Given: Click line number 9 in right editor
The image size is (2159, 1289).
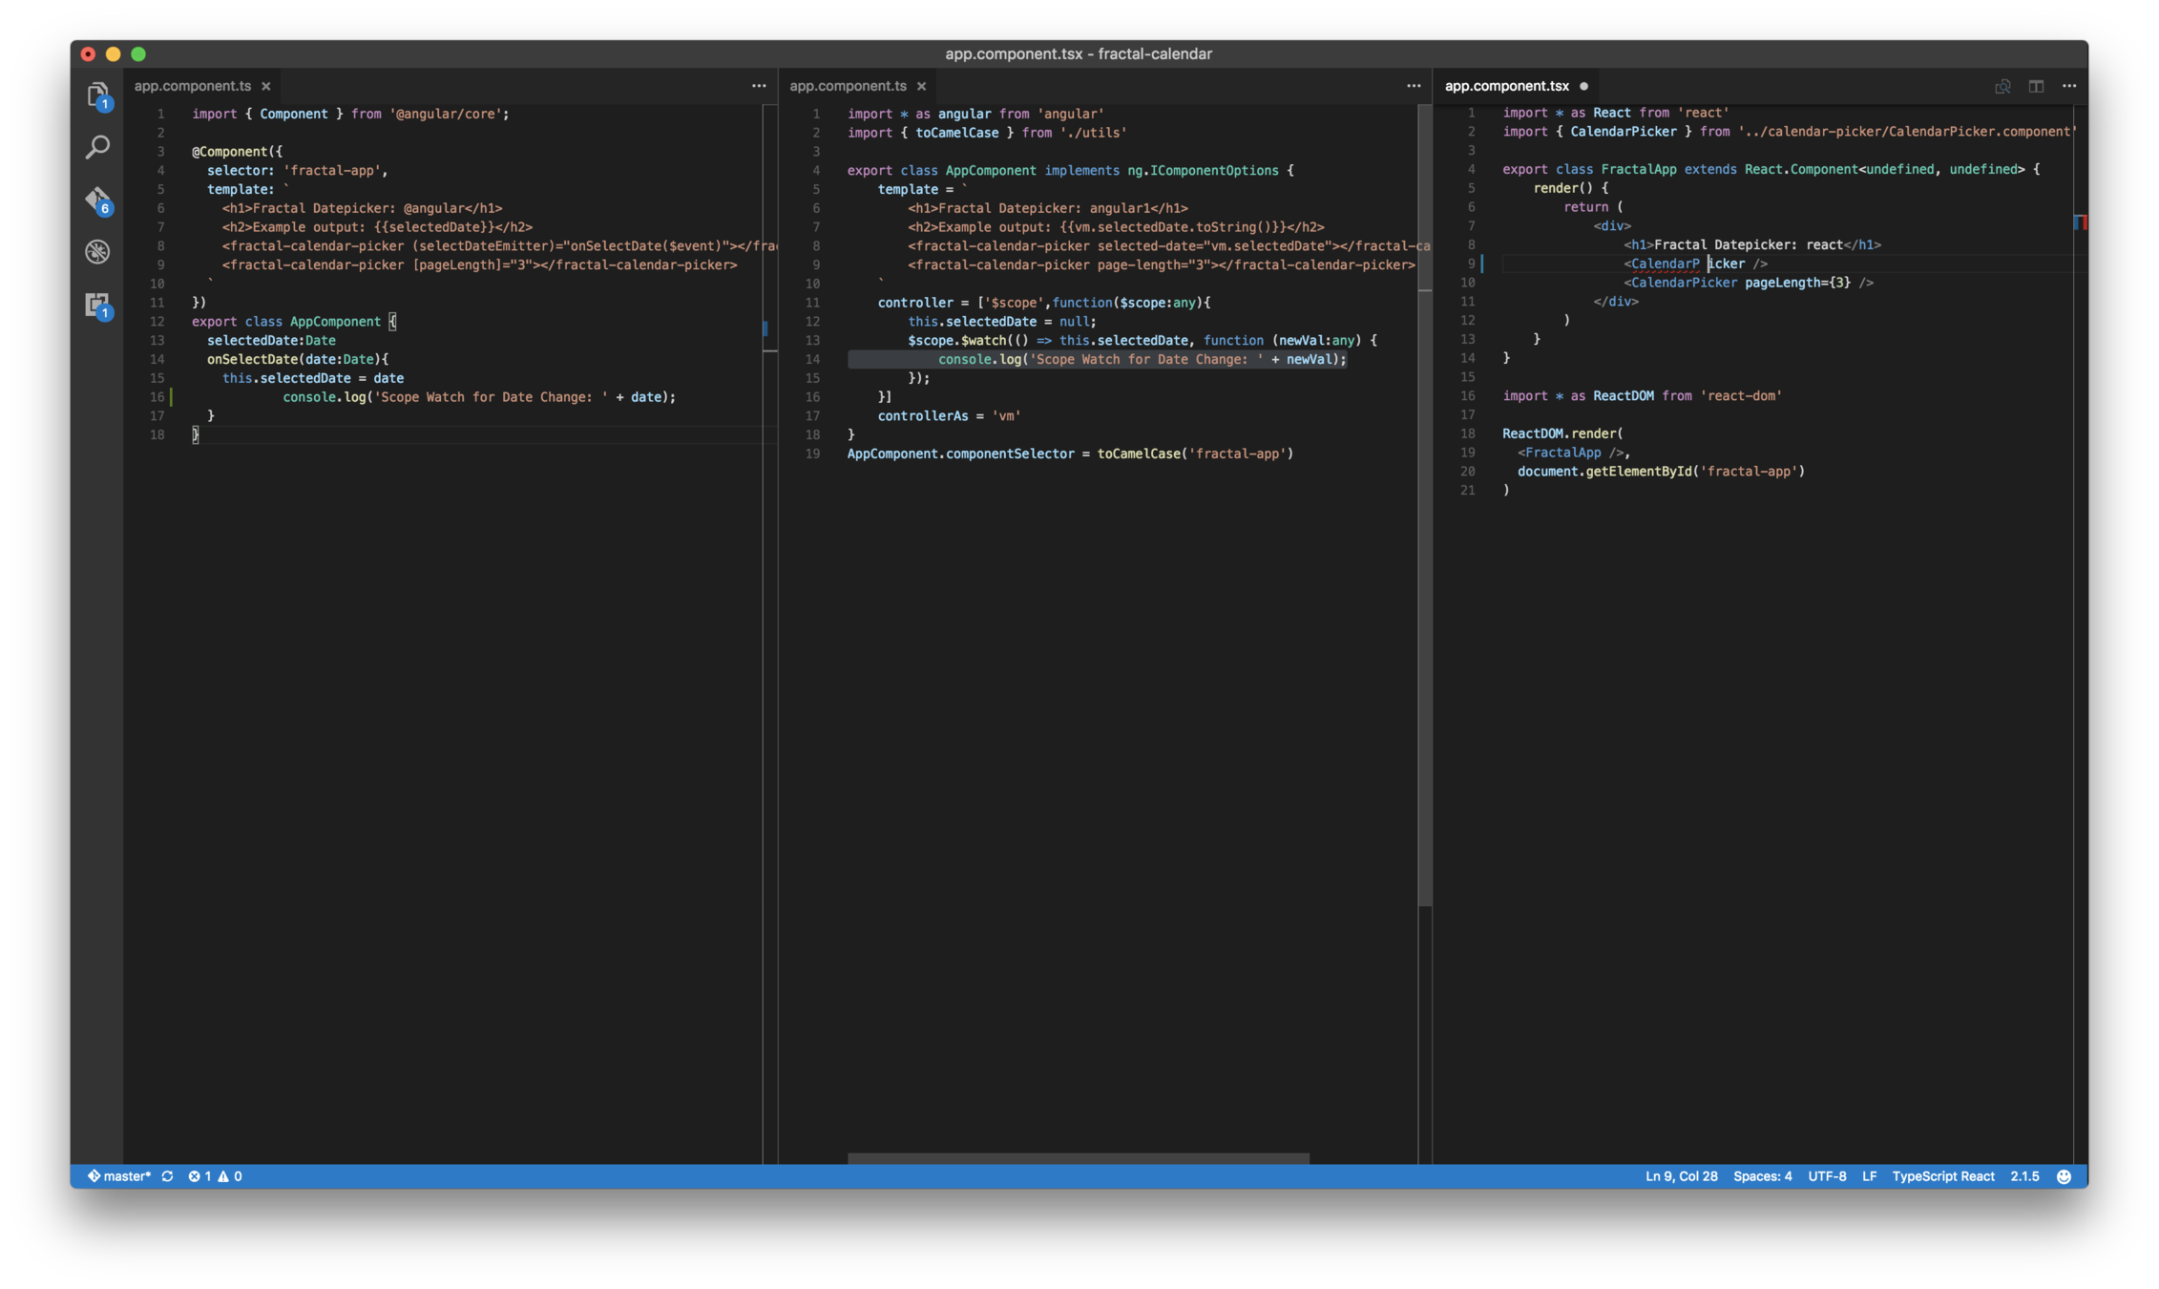Looking at the screenshot, I should click(1471, 264).
